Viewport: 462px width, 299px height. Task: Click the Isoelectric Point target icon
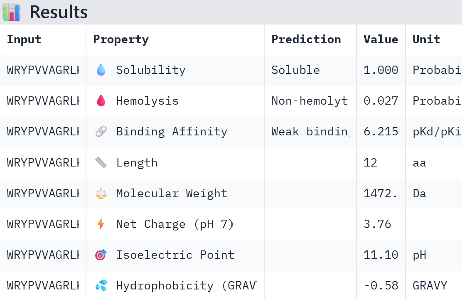tap(101, 255)
